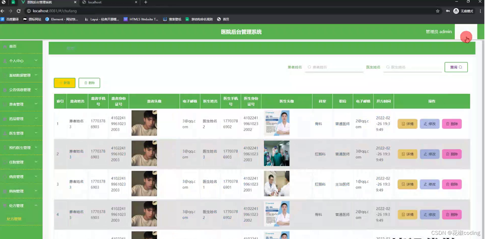Expand the 患者管理 sidebar menu
485x239 pixels.
pos(21,104)
